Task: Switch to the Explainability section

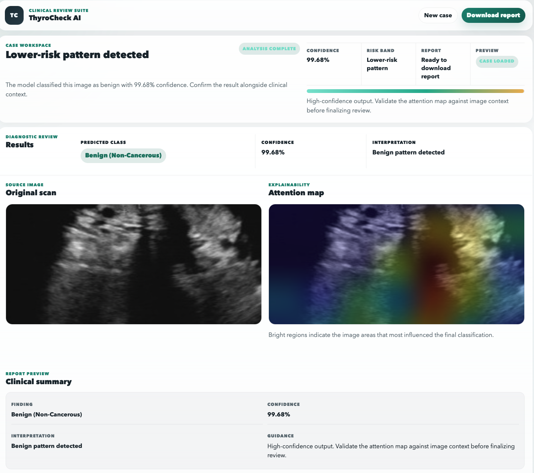Action: click(x=289, y=184)
